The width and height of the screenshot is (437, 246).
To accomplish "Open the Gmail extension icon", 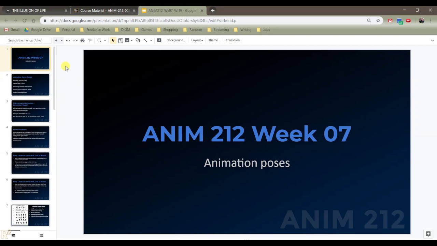I will (x=390, y=20).
